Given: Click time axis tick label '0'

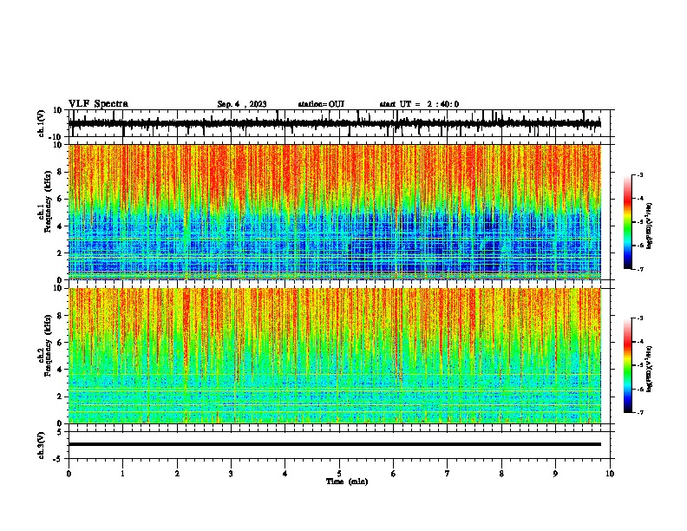Looking at the screenshot, I should tap(69, 474).
